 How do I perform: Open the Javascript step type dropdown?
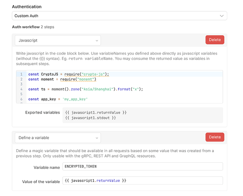(x=58, y=40)
